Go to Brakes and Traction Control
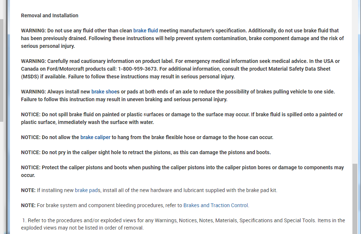 click(x=216, y=205)
